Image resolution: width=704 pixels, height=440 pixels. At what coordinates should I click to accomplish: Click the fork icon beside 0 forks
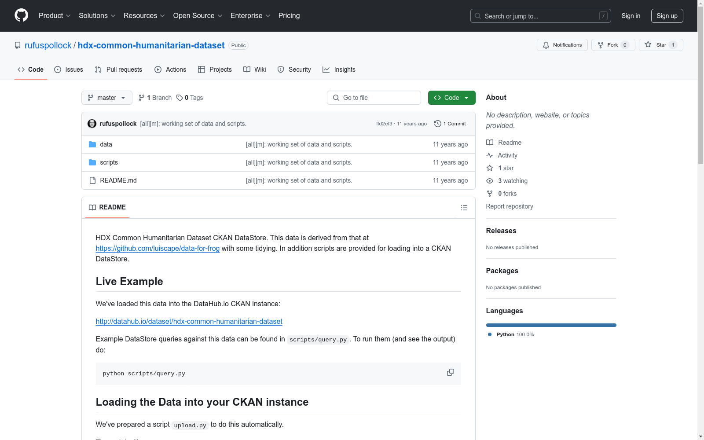pyautogui.click(x=490, y=194)
